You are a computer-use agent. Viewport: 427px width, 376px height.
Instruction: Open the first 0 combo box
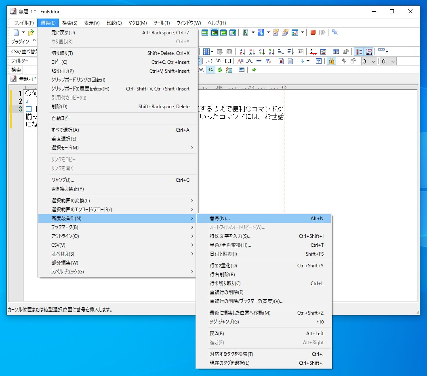point(369,61)
